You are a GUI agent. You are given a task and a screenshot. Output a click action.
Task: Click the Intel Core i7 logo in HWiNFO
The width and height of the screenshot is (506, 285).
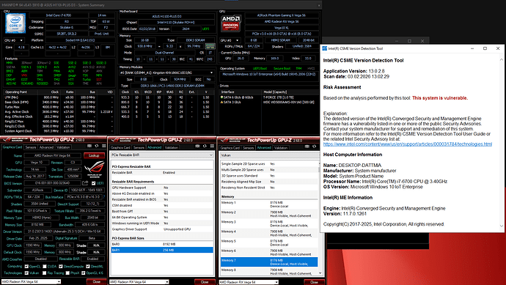click(15, 23)
